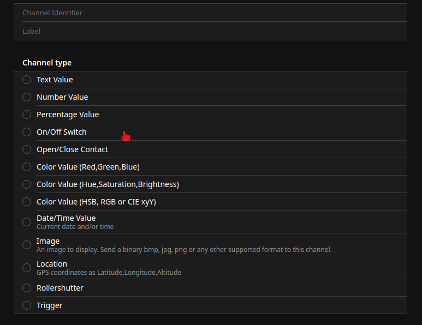Click the radio circle beside Location
This screenshot has width=422, height=325.
tap(27, 268)
